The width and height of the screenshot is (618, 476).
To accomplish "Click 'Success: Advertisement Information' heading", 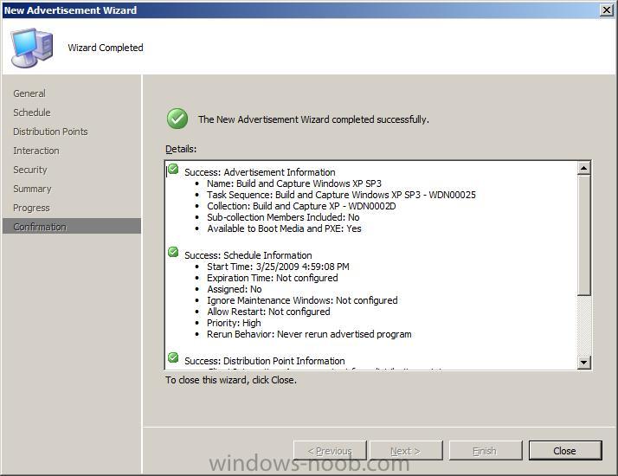I will [260, 172].
